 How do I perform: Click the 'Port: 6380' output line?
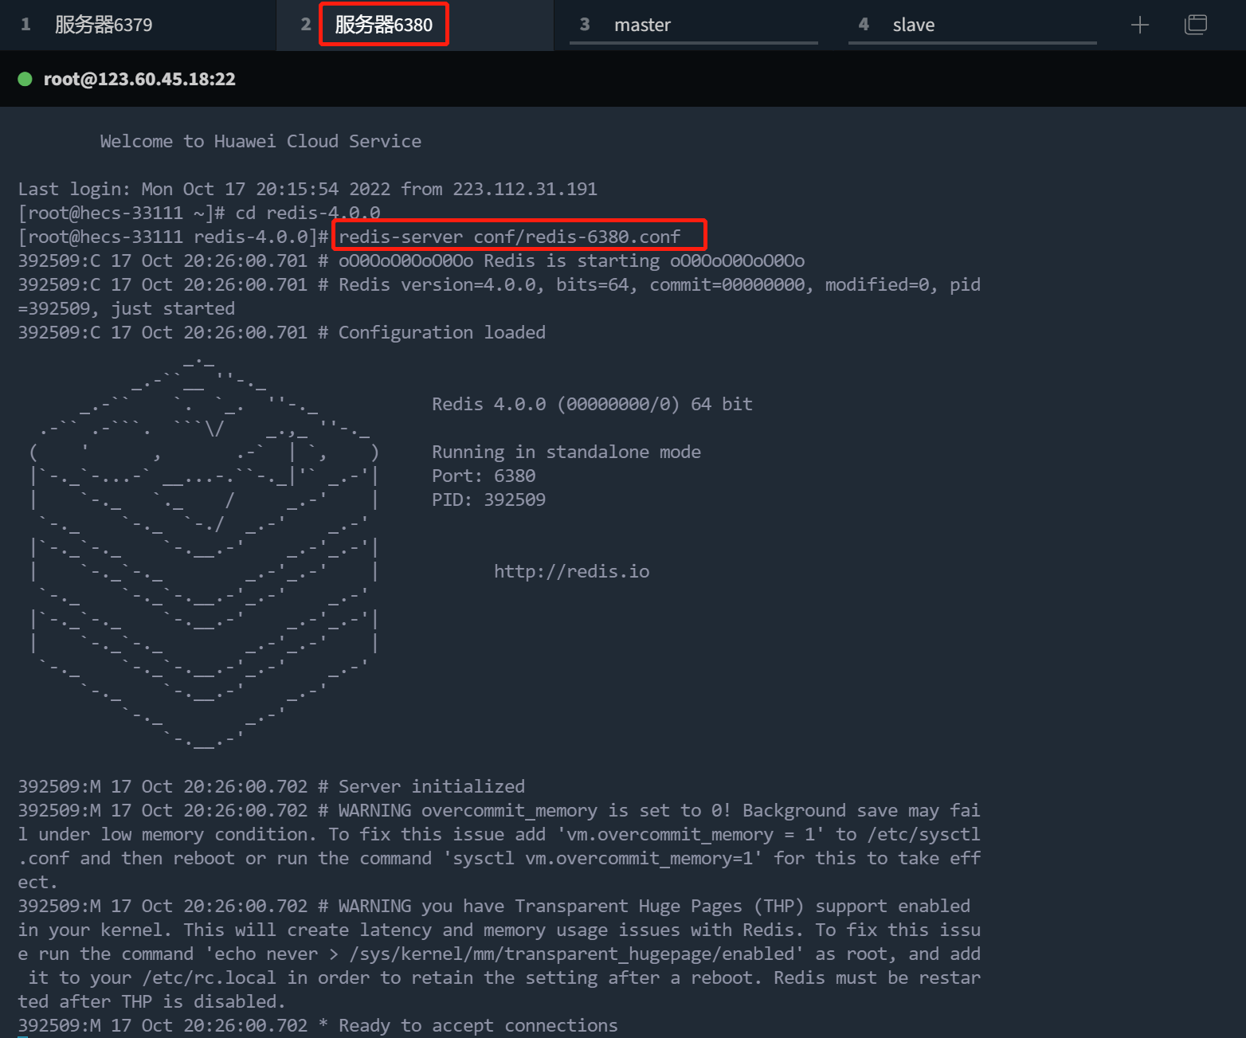(484, 476)
